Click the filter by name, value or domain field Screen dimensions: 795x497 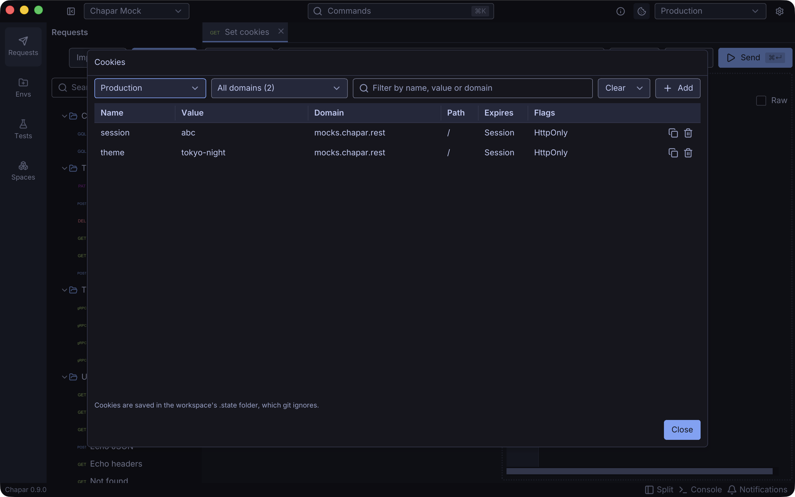472,88
